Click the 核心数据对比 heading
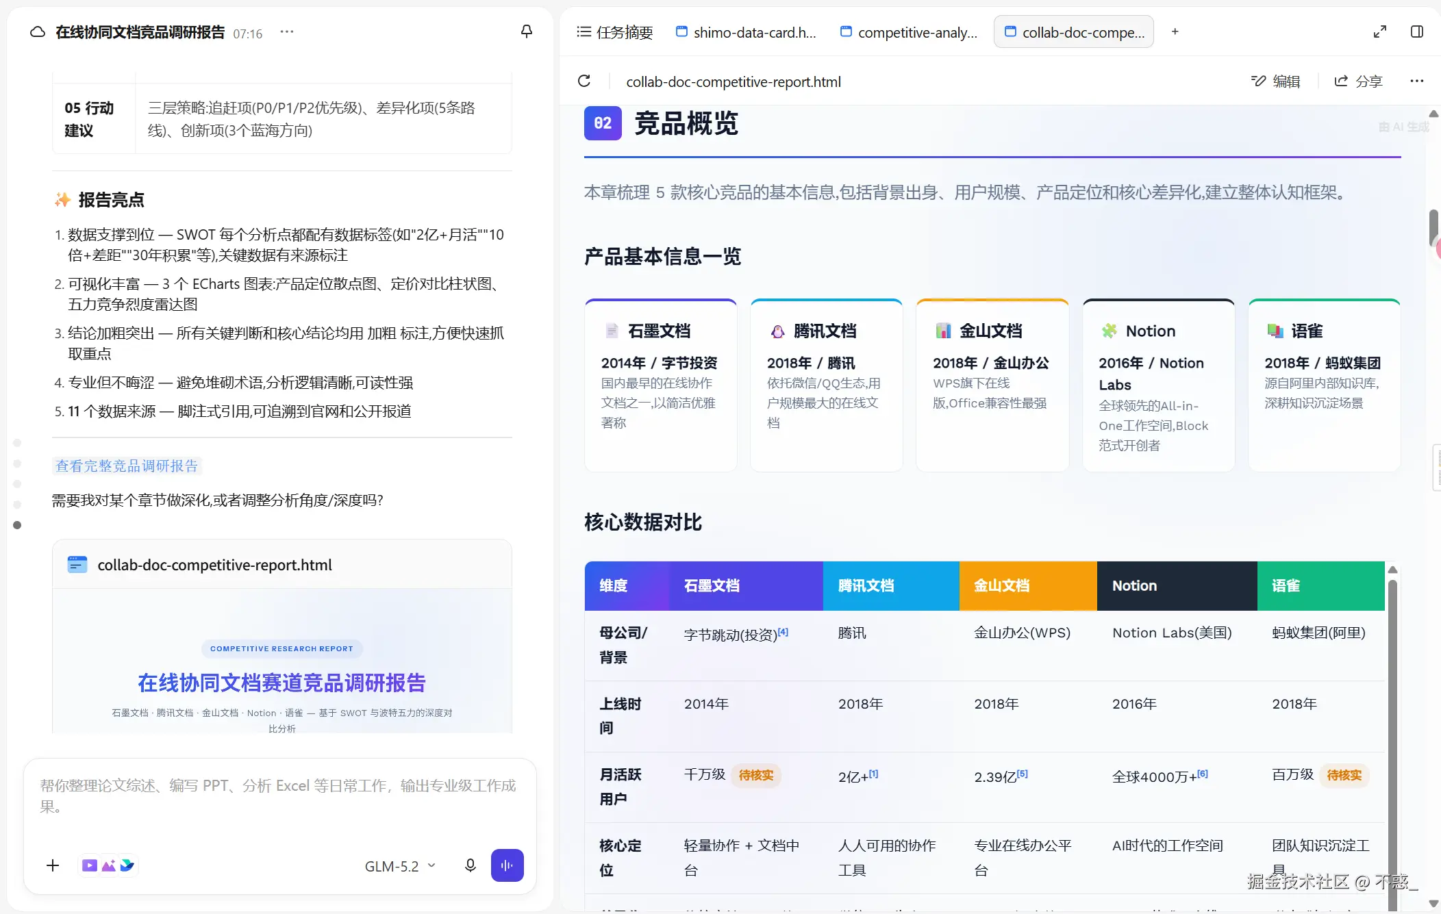Viewport: 1441px width, 914px height. click(x=643, y=522)
